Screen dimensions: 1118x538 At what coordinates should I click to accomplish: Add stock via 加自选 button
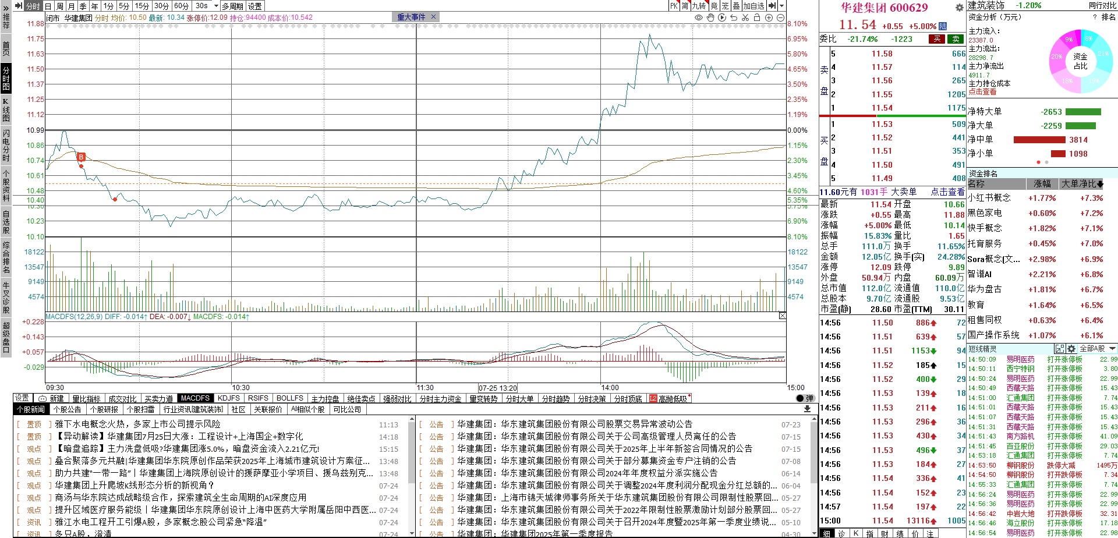click(x=753, y=6)
